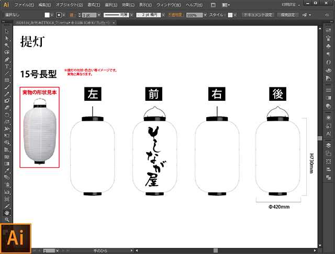Open the Appearance panel icon
Viewport: 335px width, 254px height.
pyautogui.click(x=328, y=118)
